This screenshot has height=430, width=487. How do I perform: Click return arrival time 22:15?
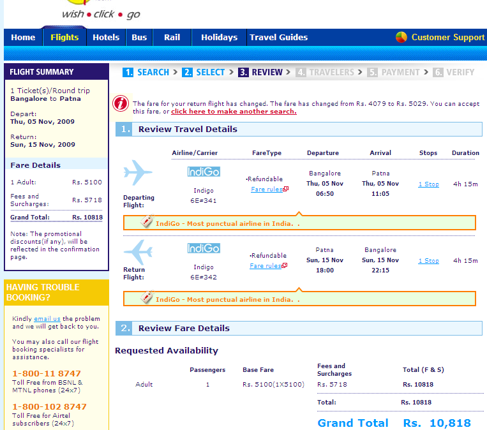[x=380, y=270]
